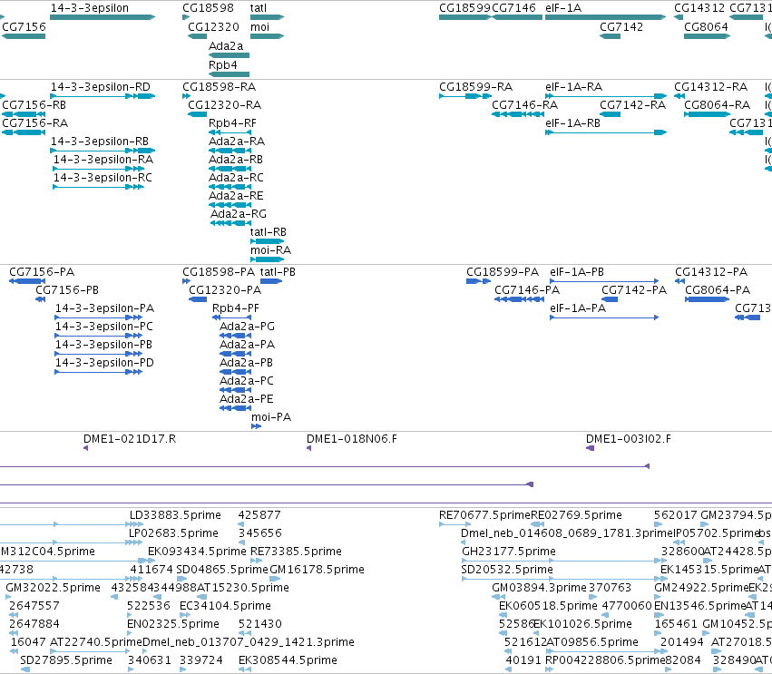
Task: Select transcript 14-3-3epsilon-RB
Action: point(103,151)
